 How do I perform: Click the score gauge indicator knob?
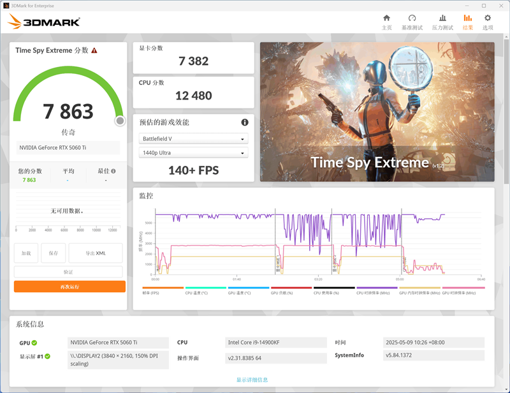[x=120, y=121]
